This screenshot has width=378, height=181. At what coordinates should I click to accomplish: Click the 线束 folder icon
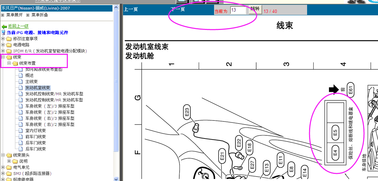point(10,57)
